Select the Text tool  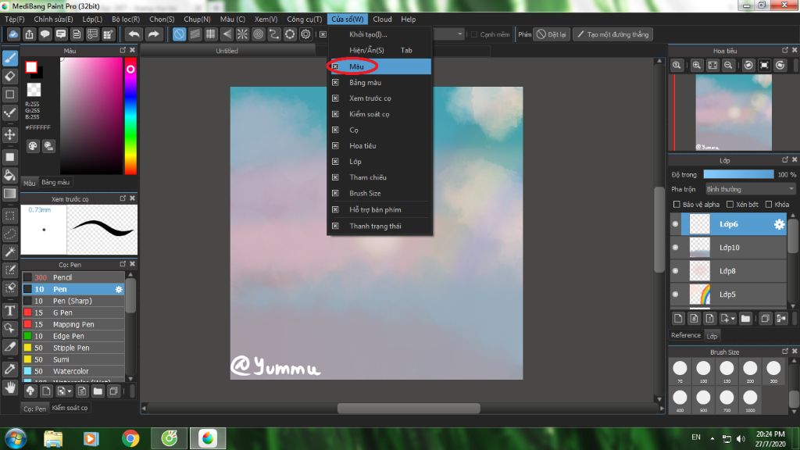[10, 310]
